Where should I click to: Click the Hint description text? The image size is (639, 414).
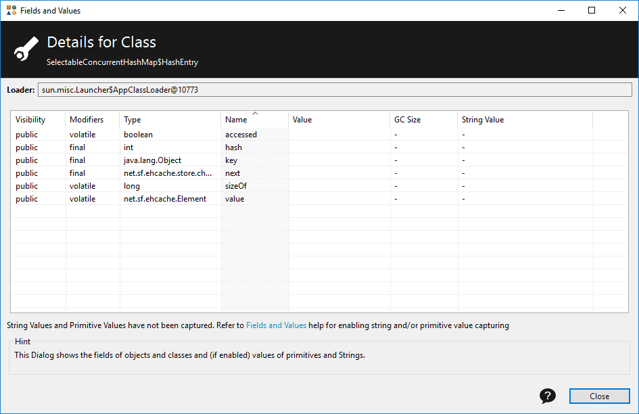pos(189,355)
